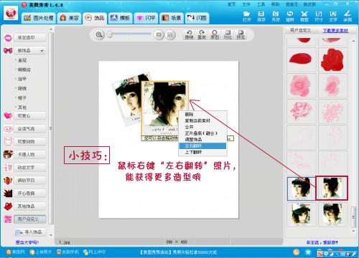Click left panel scroll-down arrow
359x258 pixels.
(x=50, y=235)
